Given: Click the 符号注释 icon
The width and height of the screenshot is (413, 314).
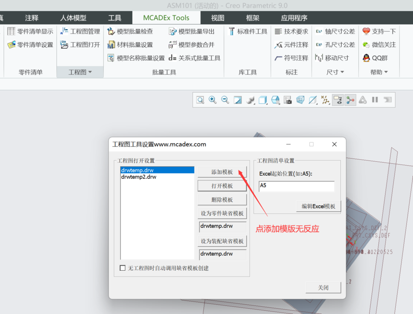Looking at the screenshot, I should (278, 58).
